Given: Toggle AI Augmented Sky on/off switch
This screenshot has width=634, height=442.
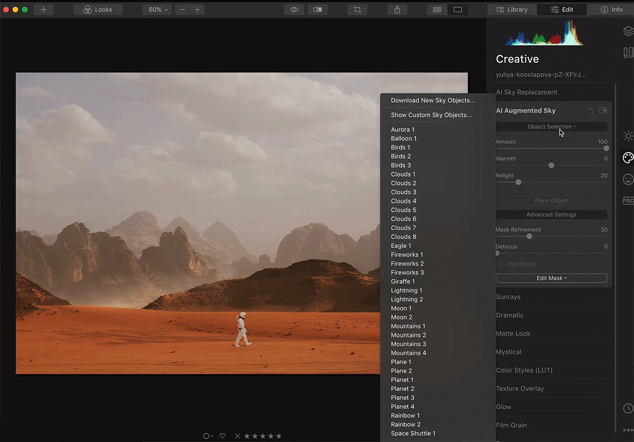Looking at the screenshot, I should point(603,111).
